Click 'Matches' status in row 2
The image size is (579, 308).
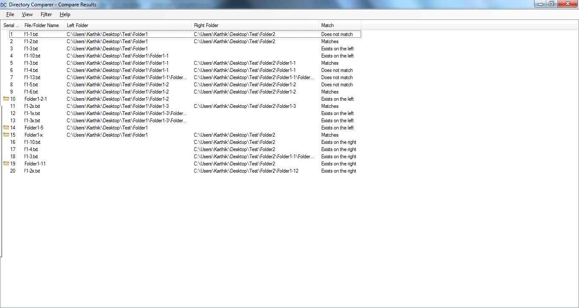click(330, 41)
